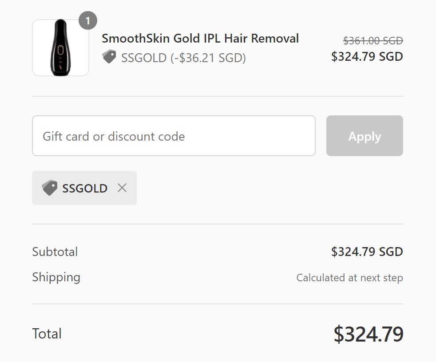The width and height of the screenshot is (436, 362).
Task: Click tag icon beside the -$36.21 discount
Action: click(x=109, y=57)
